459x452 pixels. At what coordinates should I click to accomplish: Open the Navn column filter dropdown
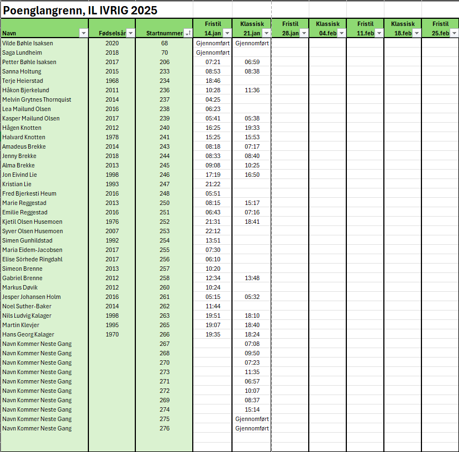point(83,33)
